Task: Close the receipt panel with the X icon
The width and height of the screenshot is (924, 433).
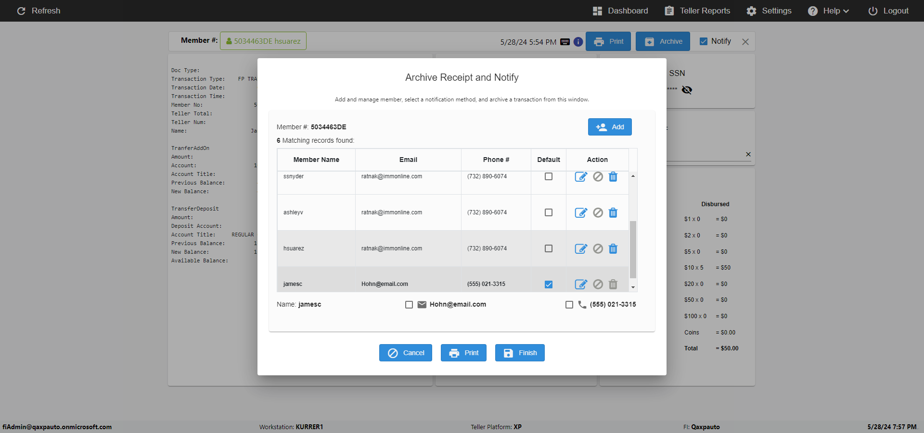Action: pyautogui.click(x=745, y=42)
